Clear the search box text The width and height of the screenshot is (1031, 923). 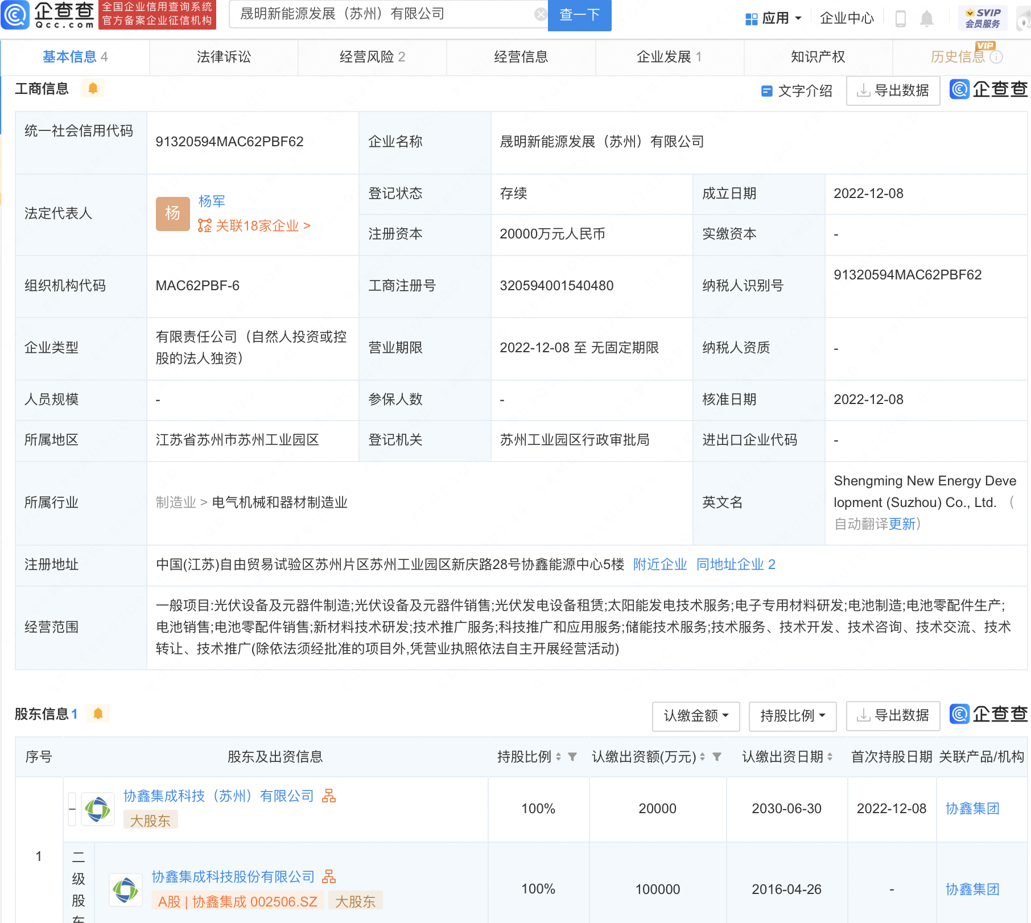541,14
